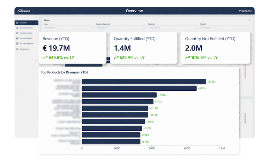Click the +1113% growth label
This screenshot has height=161, width=269.
(154, 108)
